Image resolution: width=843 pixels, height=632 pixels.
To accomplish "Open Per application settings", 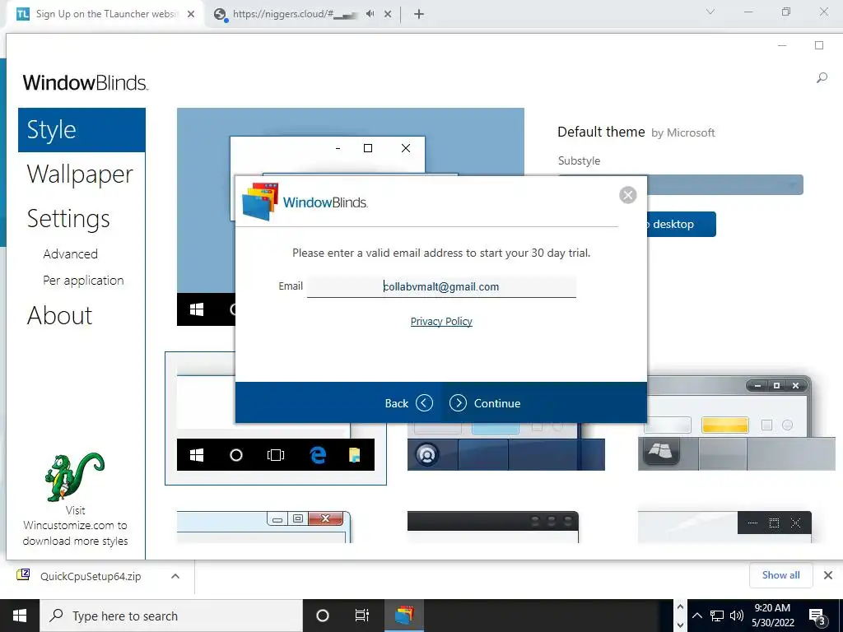I will point(83,281).
